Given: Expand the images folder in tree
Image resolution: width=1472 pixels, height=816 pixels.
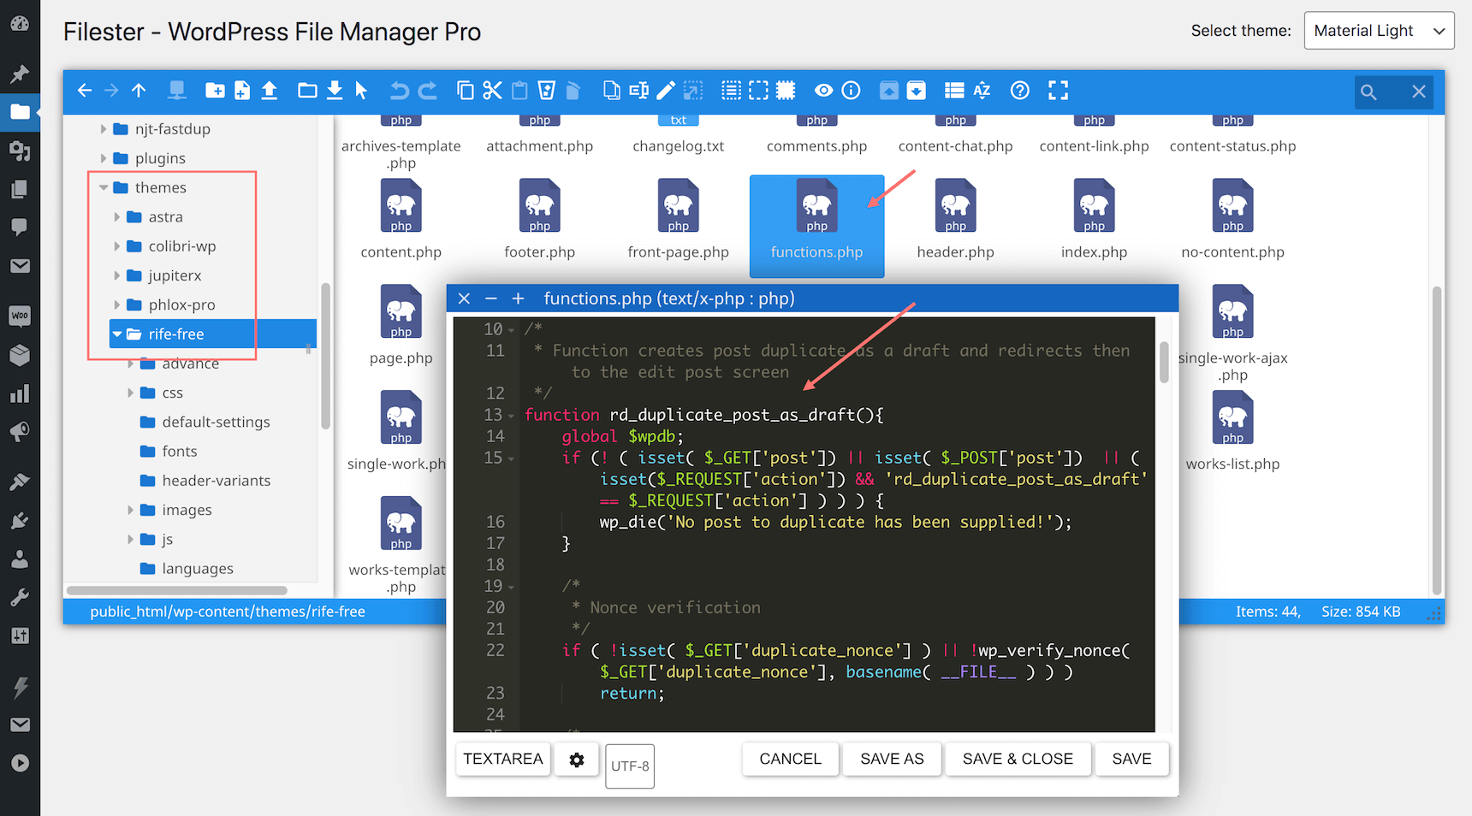Looking at the screenshot, I should click(131, 510).
